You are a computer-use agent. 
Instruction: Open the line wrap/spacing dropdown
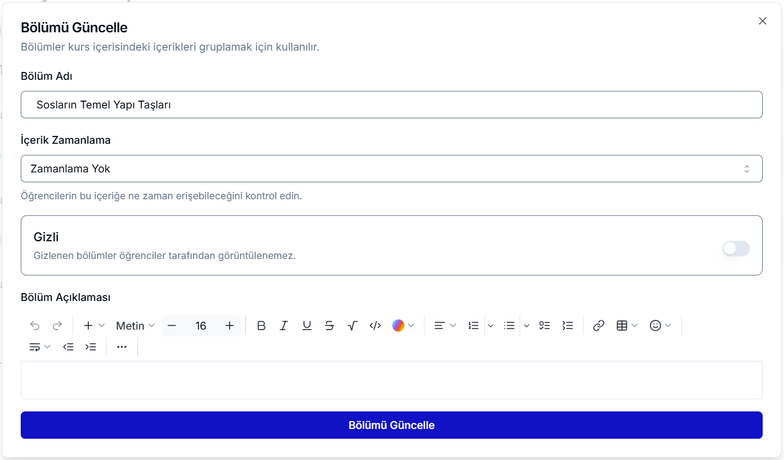40,347
